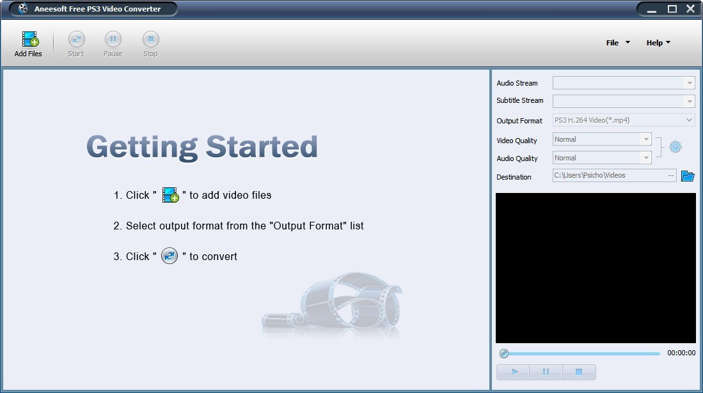The image size is (703, 393).
Task: Click the add video files icon in step 1
Action: tap(170, 195)
